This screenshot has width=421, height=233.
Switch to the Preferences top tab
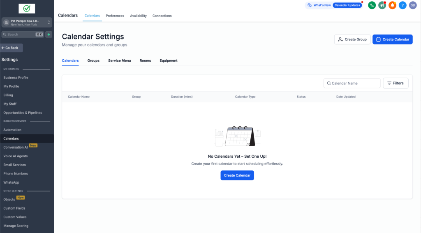click(115, 16)
